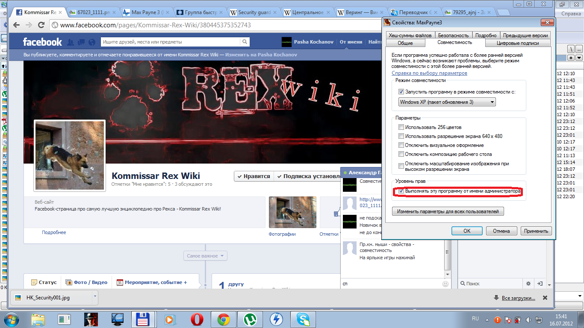
Task: Click the facebook logo
Action: click(42, 42)
